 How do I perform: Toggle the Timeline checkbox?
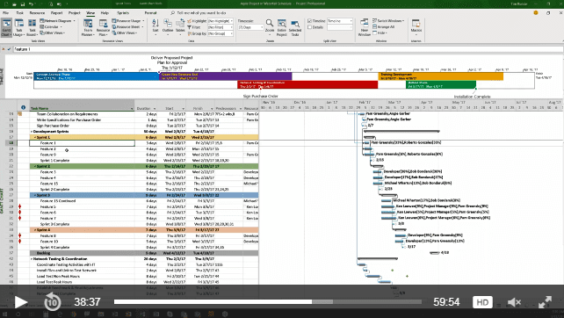pos(310,21)
